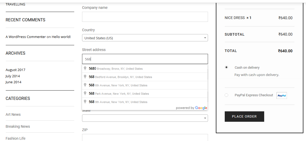Click map pin beside 5680 Broadway suggestion
Screen dimensions: 306x141
(x=85, y=68)
